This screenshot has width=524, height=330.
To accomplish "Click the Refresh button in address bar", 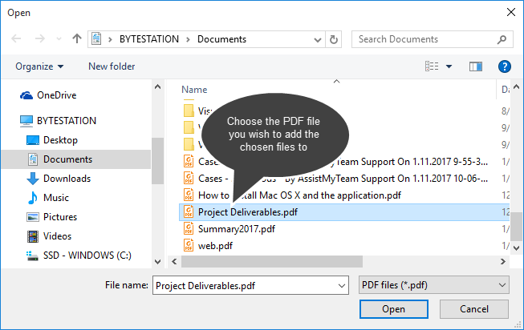I will [334, 38].
